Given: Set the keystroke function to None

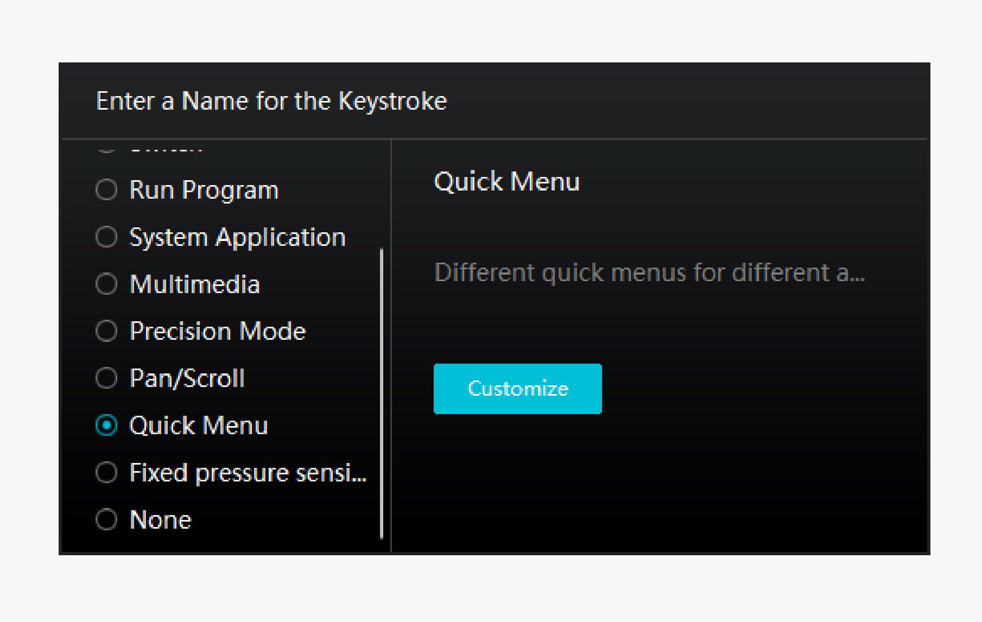Looking at the screenshot, I should pos(106,520).
